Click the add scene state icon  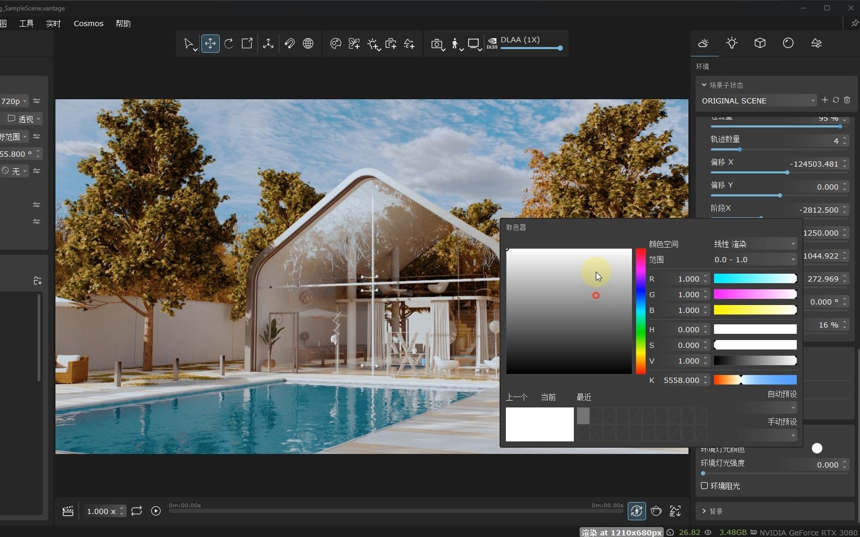(409, 44)
